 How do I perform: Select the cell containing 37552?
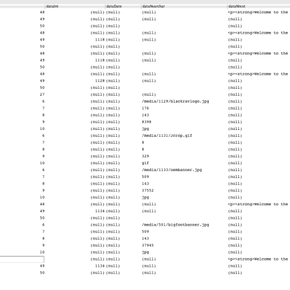click(148, 190)
